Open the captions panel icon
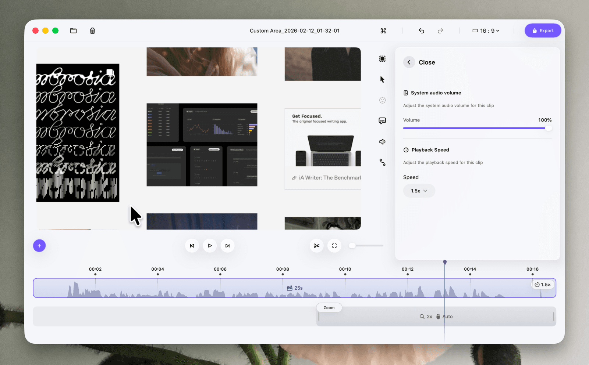 (383, 120)
